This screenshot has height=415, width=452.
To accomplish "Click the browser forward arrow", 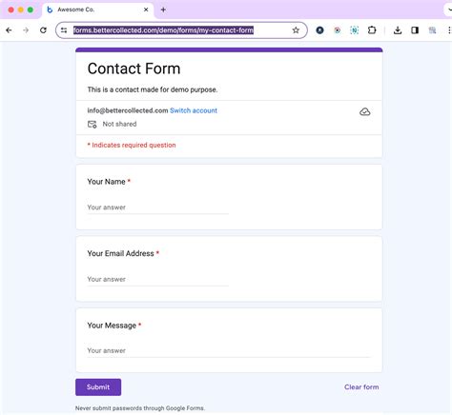I will coord(26,30).
